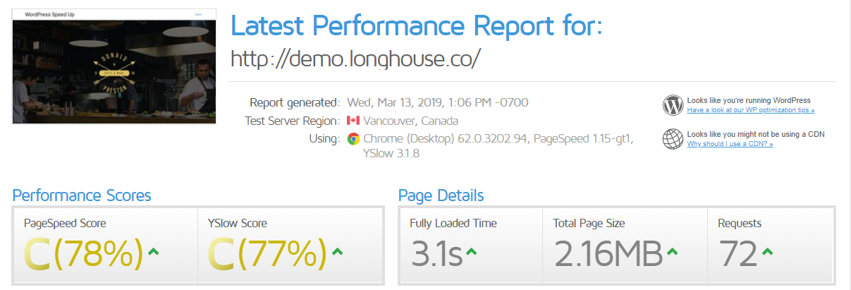Open the site screenshot thumbnail
This screenshot has height=290, width=851.
(115, 66)
